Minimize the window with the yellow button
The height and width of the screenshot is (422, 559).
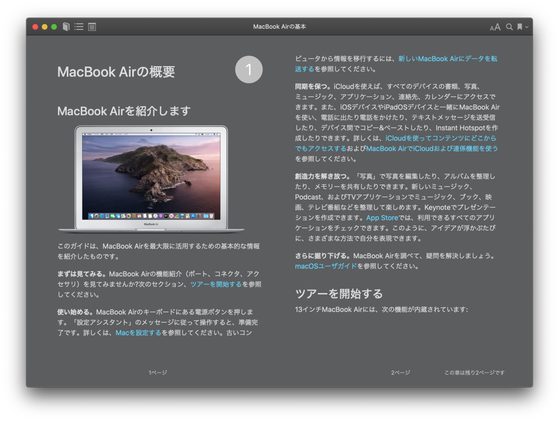click(45, 27)
